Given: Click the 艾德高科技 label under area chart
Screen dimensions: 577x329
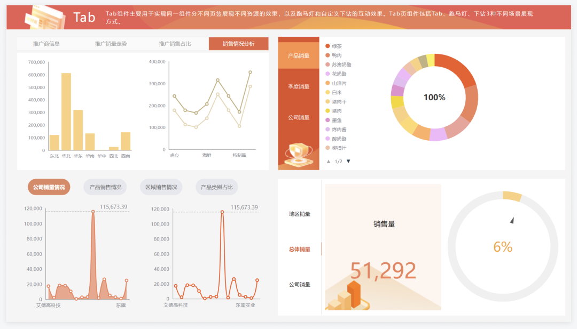Looking at the screenshot, I should (x=48, y=305).
